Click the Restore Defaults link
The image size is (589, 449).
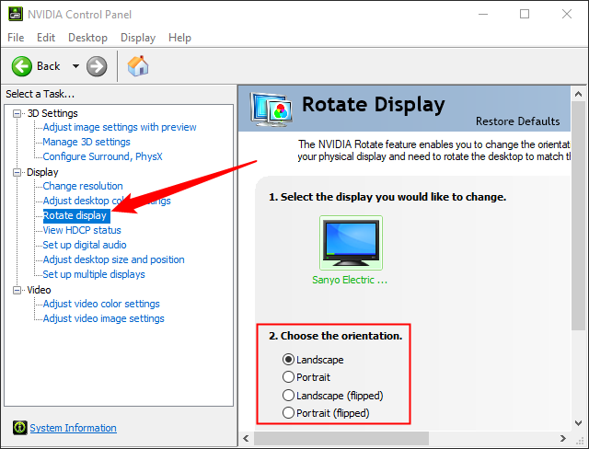(517, 121)
